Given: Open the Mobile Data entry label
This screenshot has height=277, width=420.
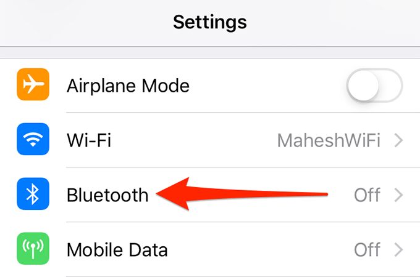Looking at the screenshot, I should pyautogui.click(x=117, y=250).
